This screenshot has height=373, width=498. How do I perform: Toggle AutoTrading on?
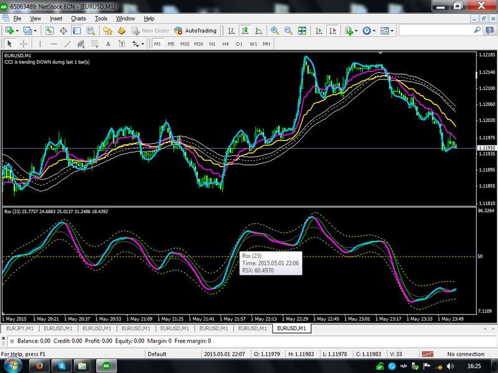click(x=195, y=30)
